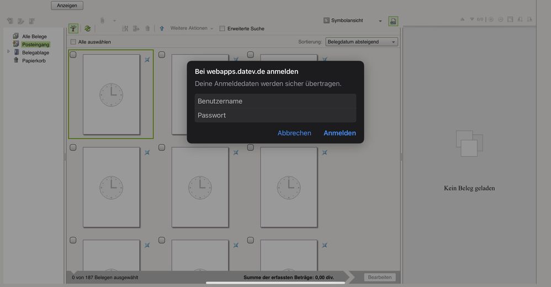Click the zoom in icon in preview toolbar

(x=491, y=19)
